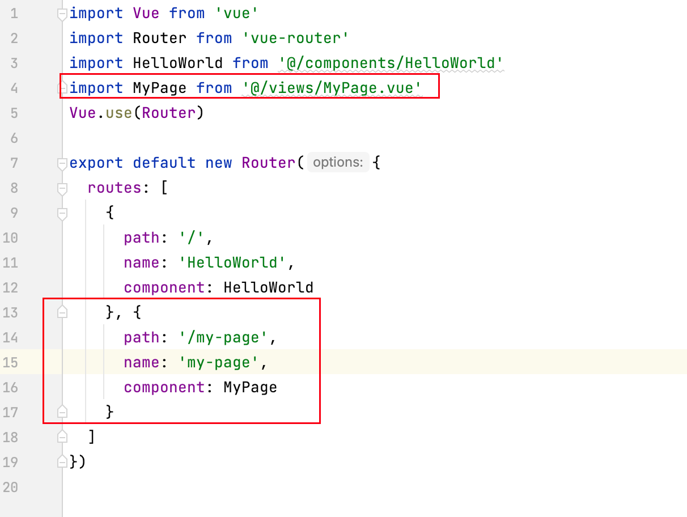Click the 'path' property on line 10
Viewport: 687px width, 517px height.
point(142,238)
